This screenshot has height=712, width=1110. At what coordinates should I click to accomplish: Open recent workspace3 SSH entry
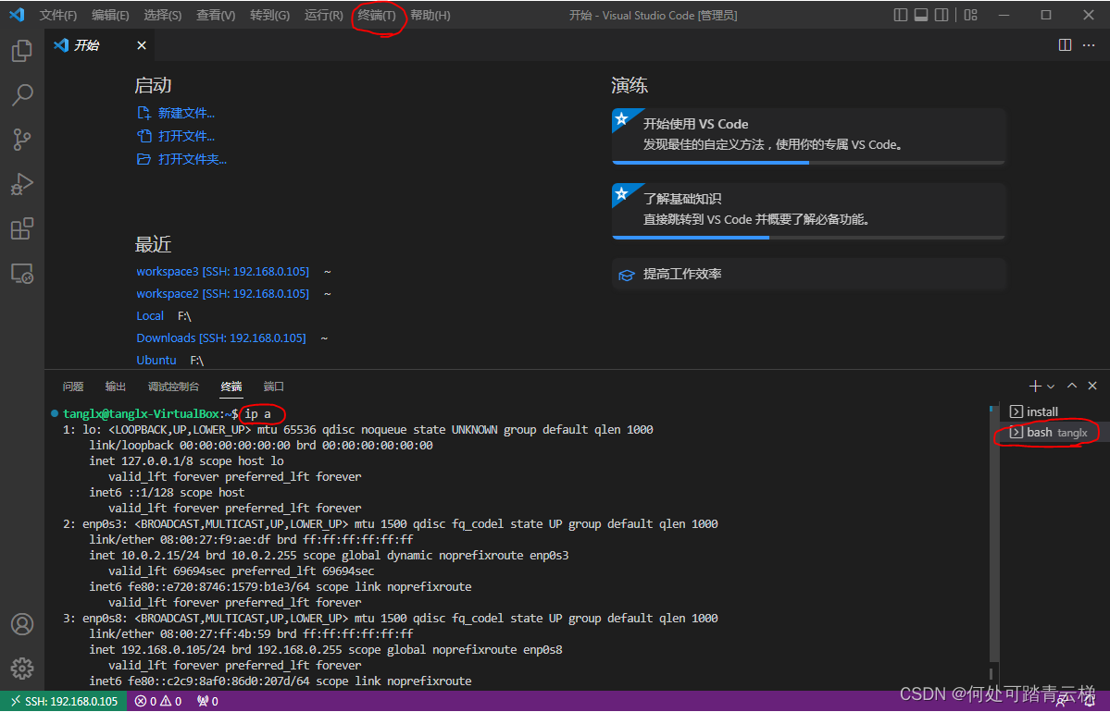click(x=223, y=272)
